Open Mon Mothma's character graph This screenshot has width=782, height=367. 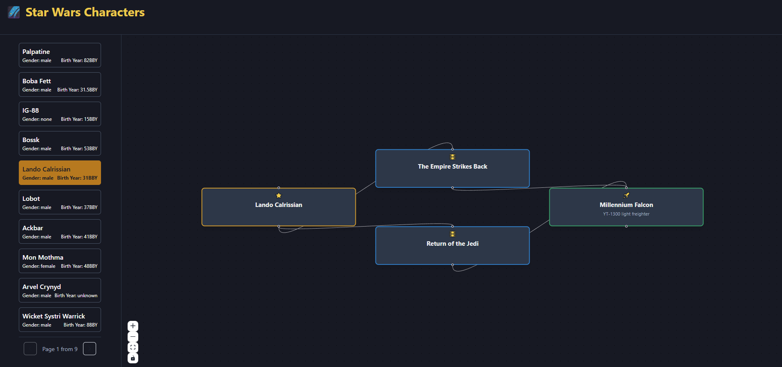coord(60,261)
